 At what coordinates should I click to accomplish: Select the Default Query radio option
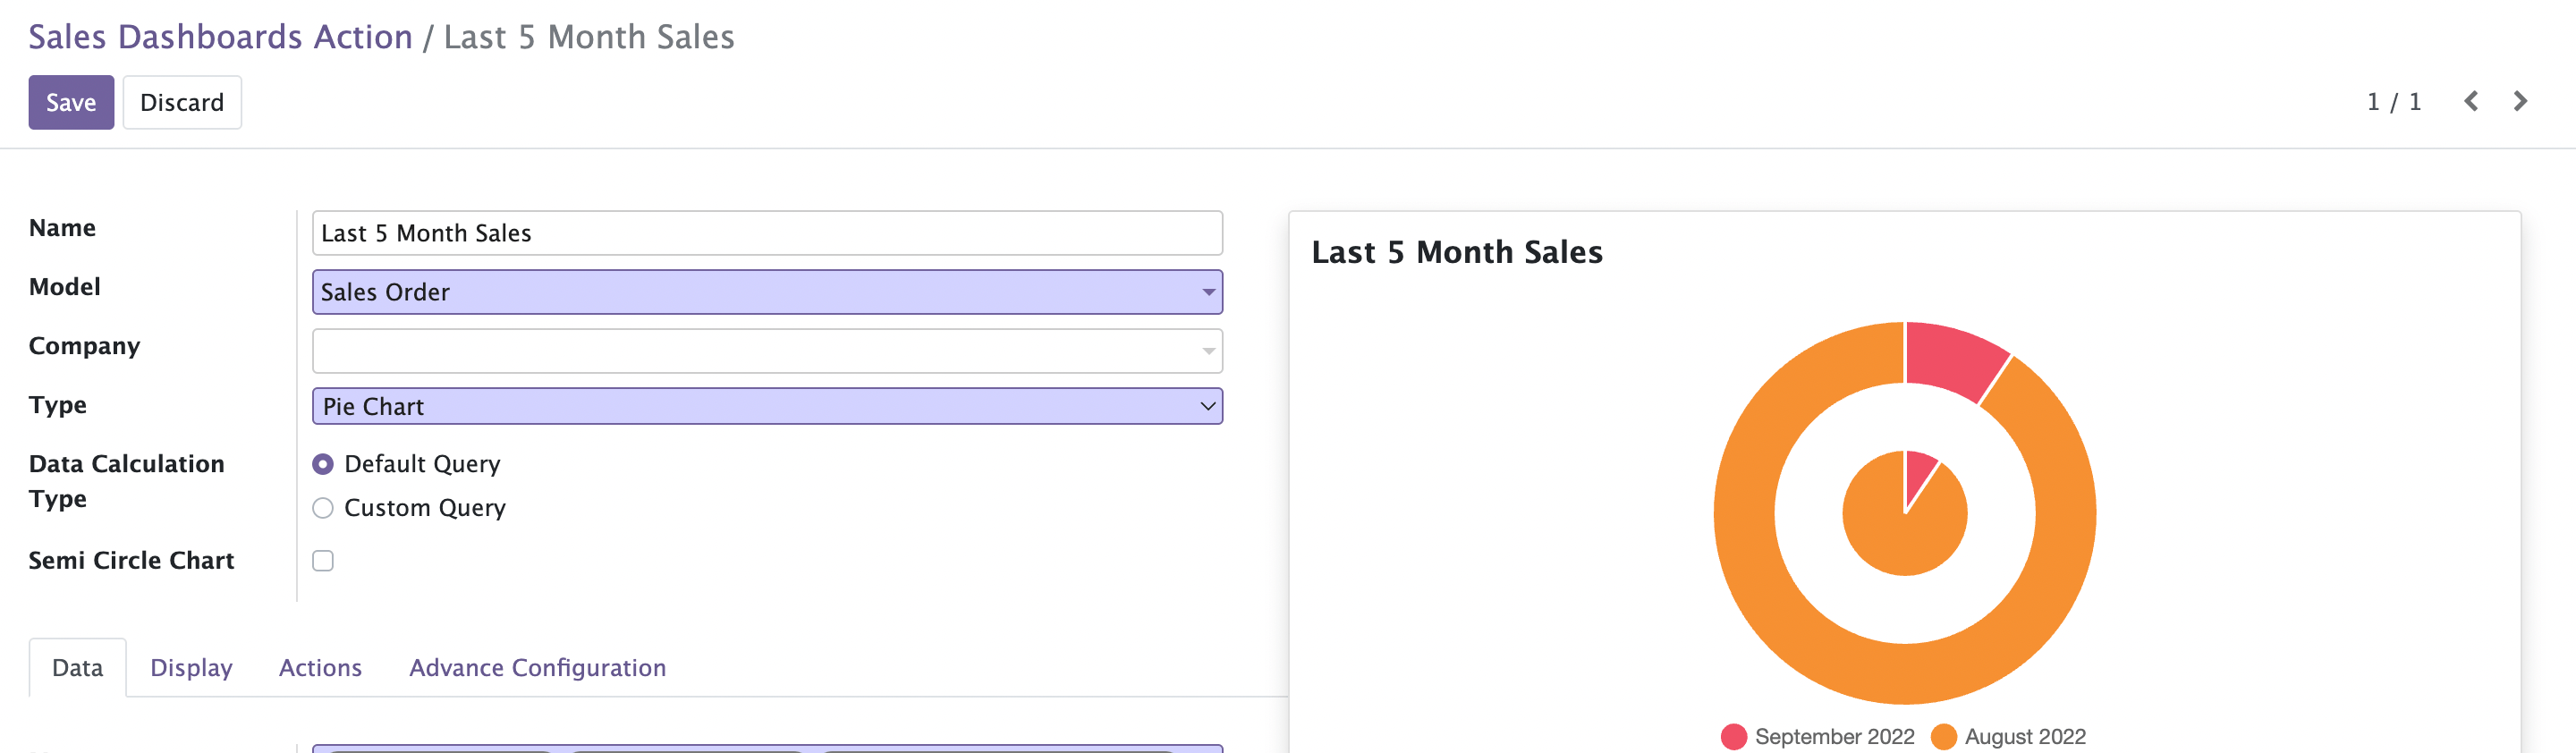pyautogui.click(x=323, y=464)
